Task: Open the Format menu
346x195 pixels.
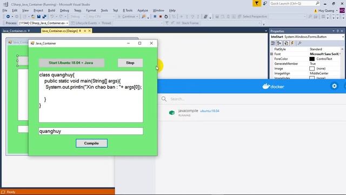Action: (91, 10)
